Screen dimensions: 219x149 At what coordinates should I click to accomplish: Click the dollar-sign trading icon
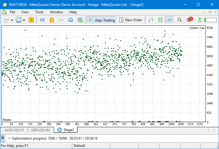(x=31, y=20)
